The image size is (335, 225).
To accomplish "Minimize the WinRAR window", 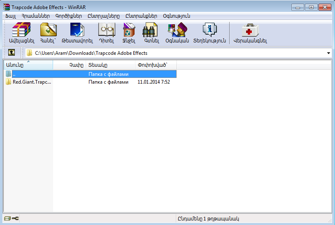I will click(298, 7).
